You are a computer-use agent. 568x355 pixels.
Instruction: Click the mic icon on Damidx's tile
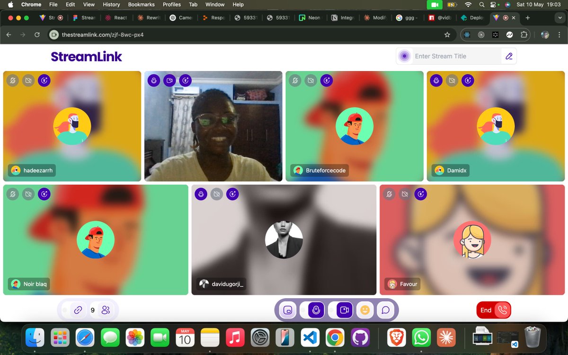pyautogui.click(x=436, y=80)
